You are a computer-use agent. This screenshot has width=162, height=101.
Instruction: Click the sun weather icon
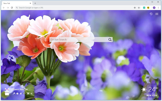pos(144,89)
